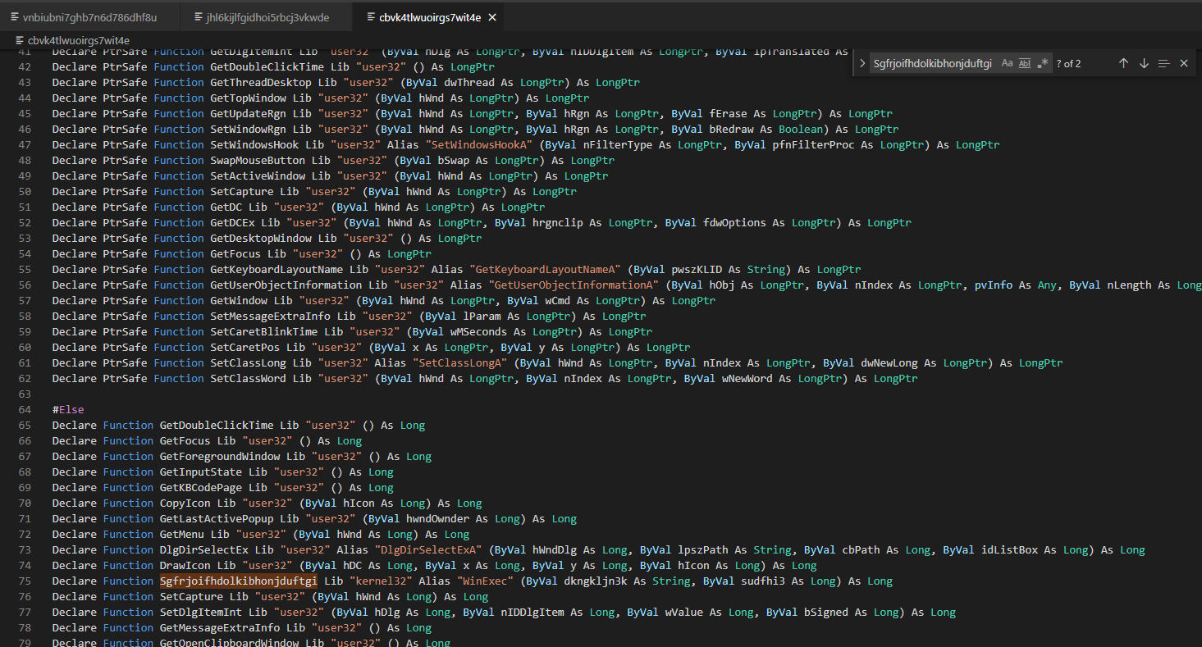Click GetOpenClipboardWindow function name

(229, 643)
